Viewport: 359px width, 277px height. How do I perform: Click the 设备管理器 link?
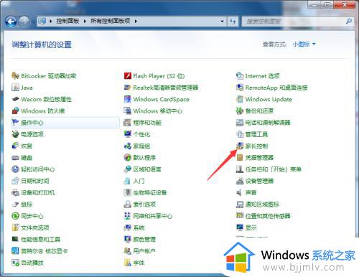coord(259,181)
